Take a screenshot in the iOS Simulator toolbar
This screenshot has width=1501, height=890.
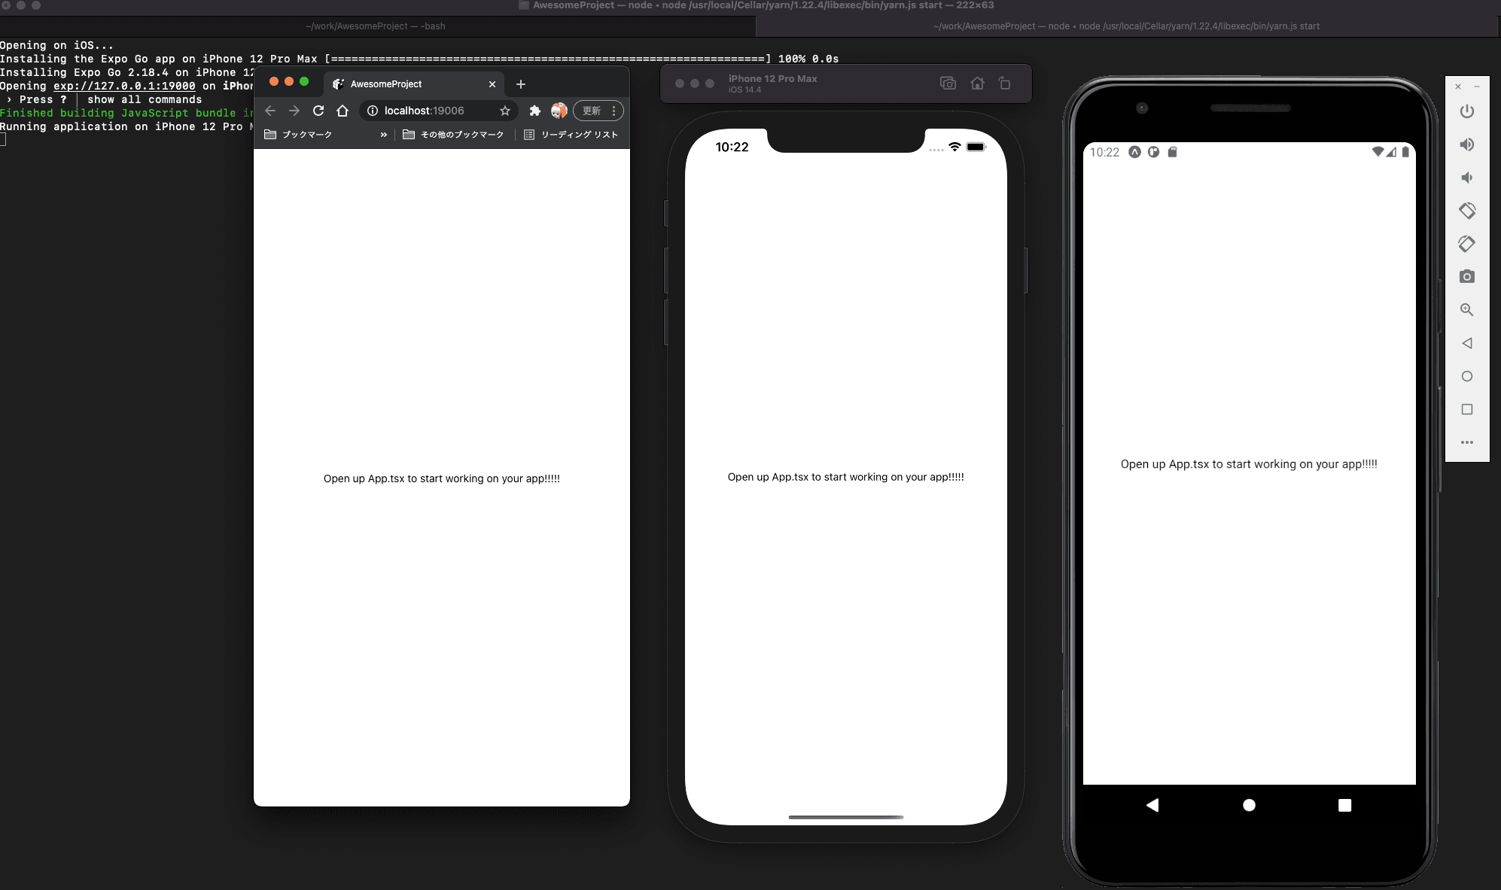(948, 84)
